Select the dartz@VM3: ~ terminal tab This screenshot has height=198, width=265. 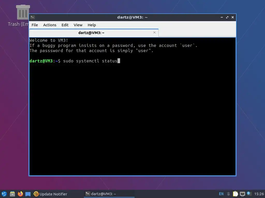point(94,33)
